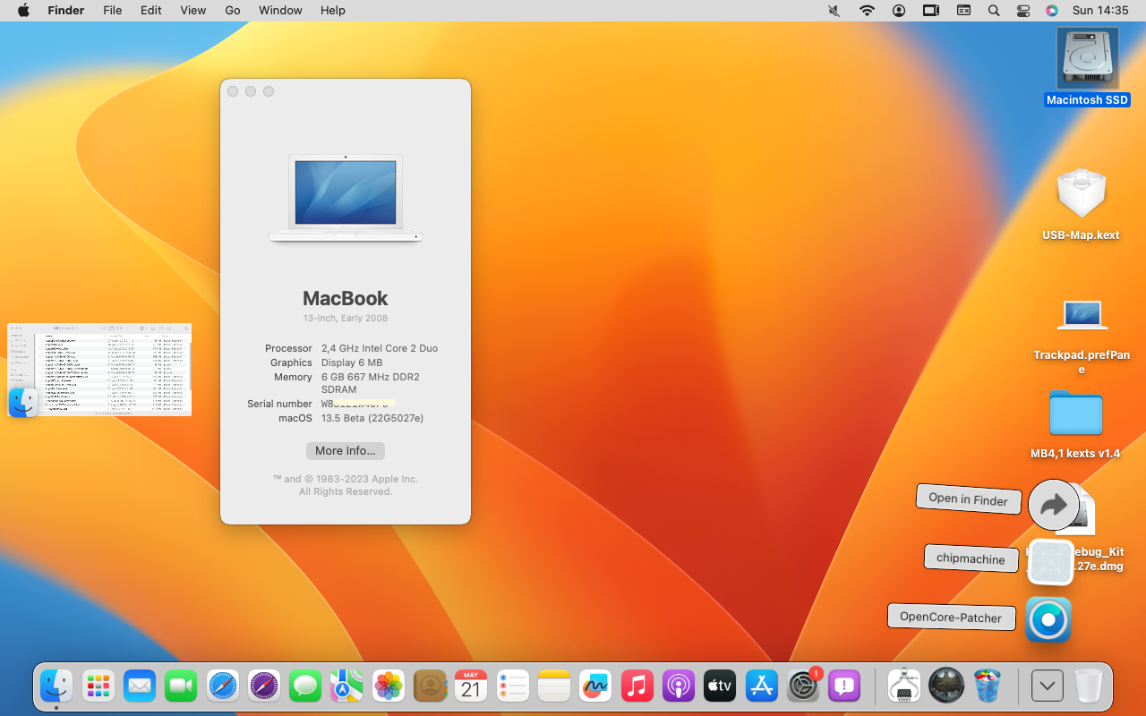Launch Maps from the Dock
Screen dimensions: 1146x716
346,686
